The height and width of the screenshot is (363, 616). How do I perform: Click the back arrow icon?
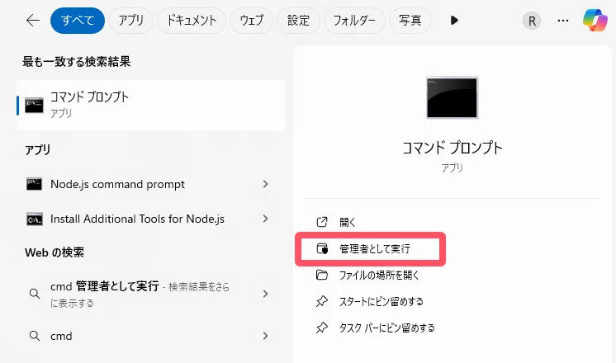point(32,21)
